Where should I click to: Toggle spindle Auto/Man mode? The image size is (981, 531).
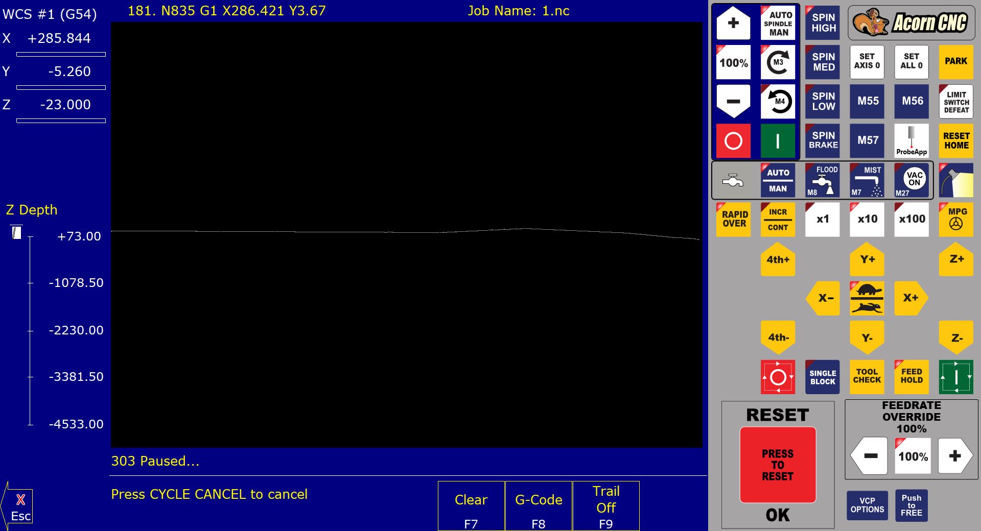point(778,23)
